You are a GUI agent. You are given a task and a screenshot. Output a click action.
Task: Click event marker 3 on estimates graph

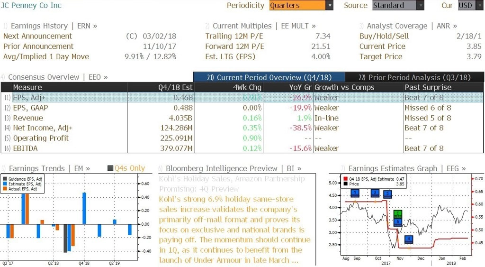(387, 194)
